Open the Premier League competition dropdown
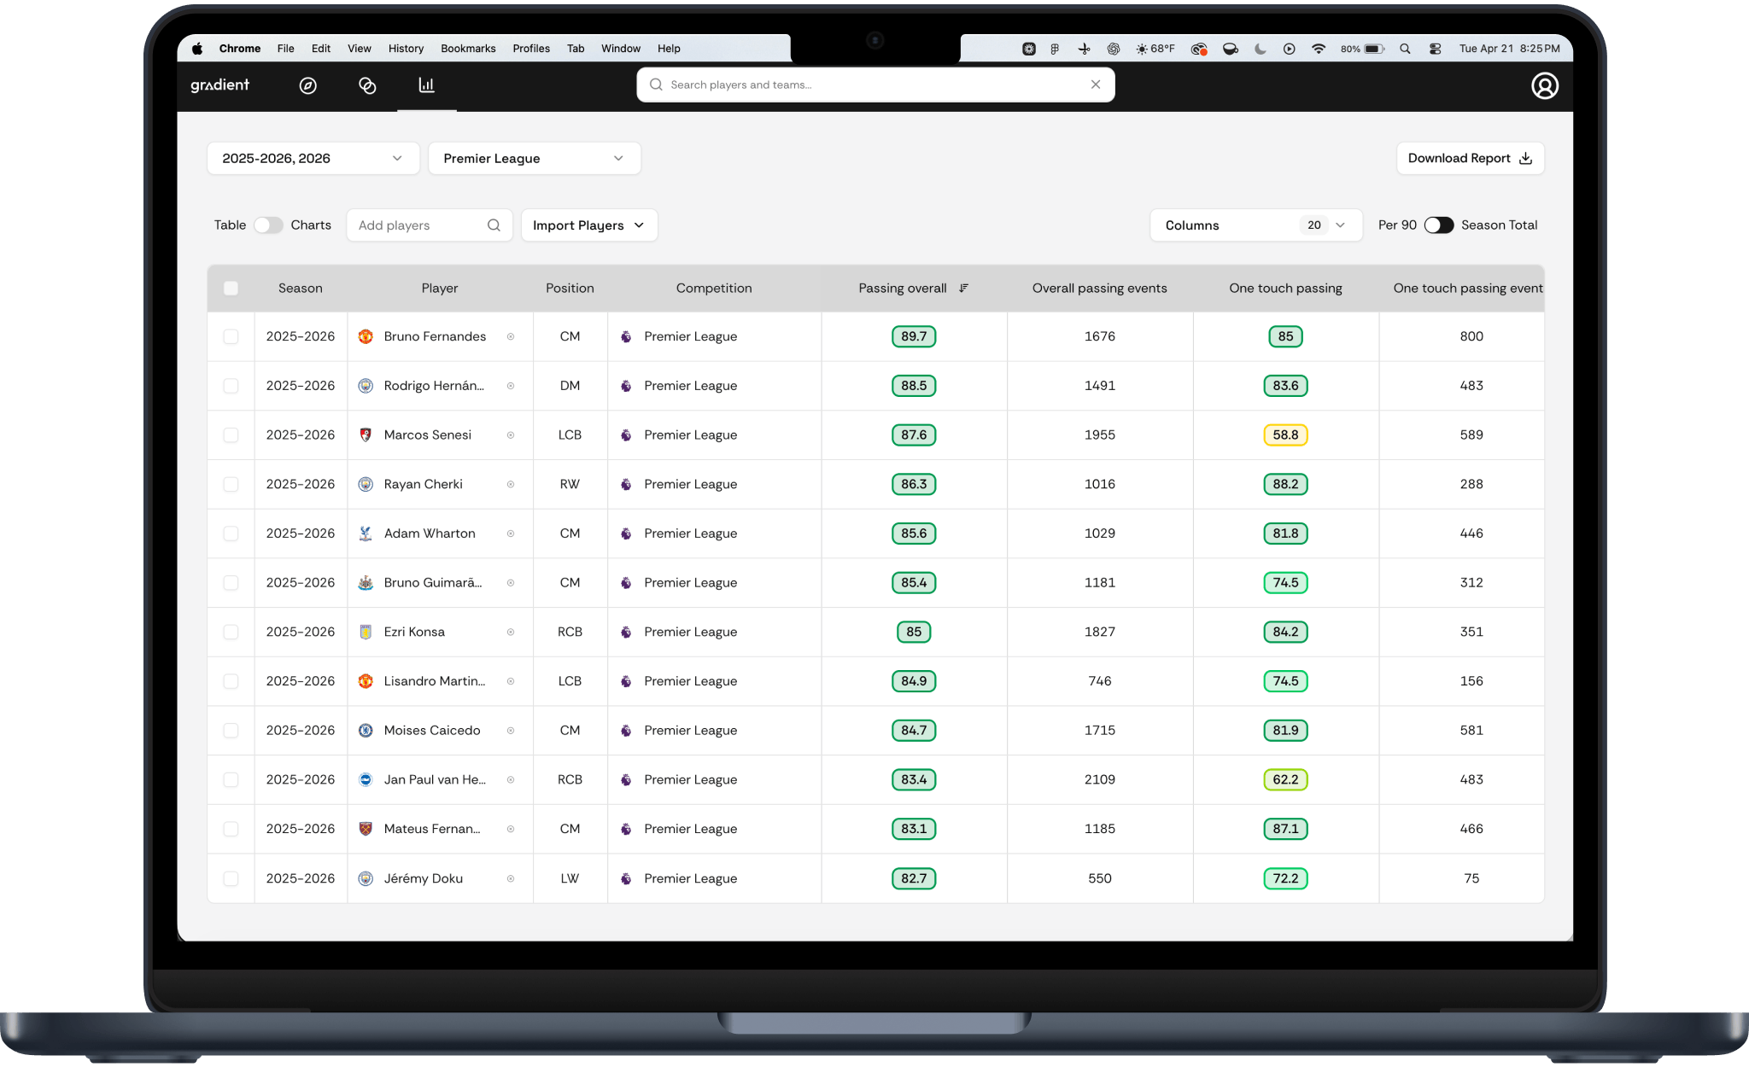The image size is (1749, 1067). (534, 159)
